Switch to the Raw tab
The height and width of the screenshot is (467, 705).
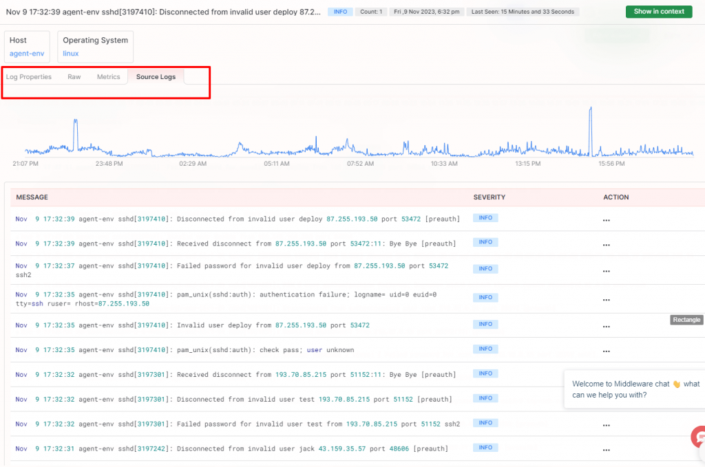74,77
